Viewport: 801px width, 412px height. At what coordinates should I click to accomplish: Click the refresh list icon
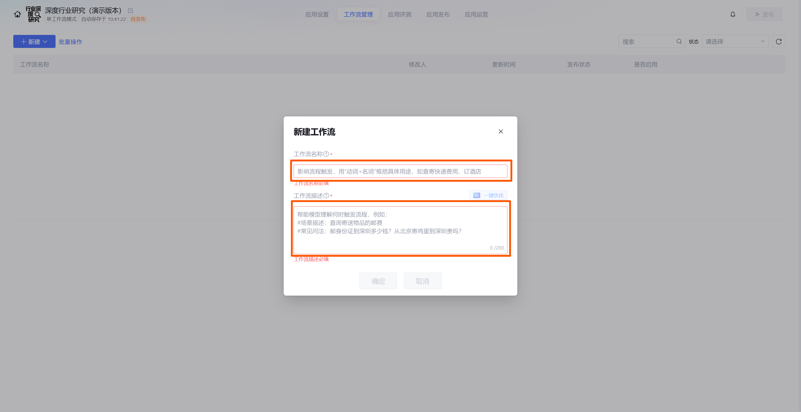click(778, 42)
